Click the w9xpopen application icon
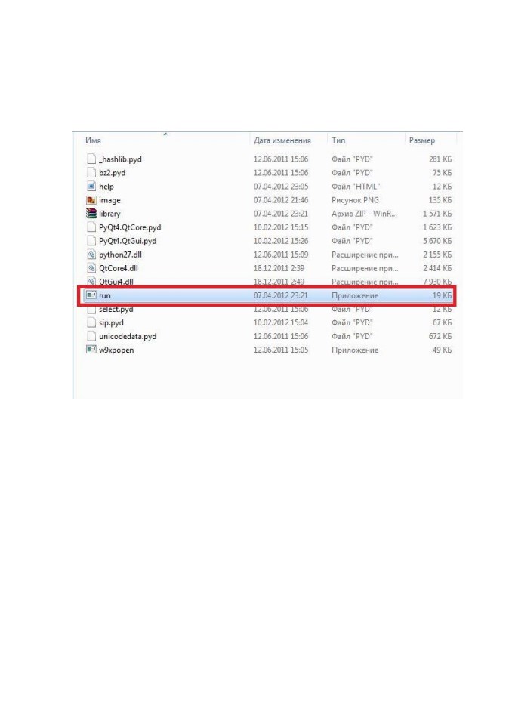512x725 pixels. pos(91,350)
